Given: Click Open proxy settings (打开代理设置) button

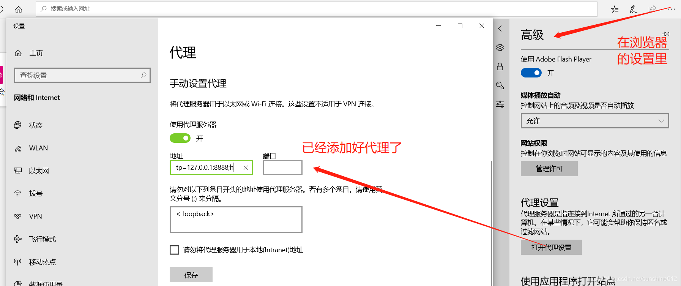Looking at the screenshot, I should [551, 247].
